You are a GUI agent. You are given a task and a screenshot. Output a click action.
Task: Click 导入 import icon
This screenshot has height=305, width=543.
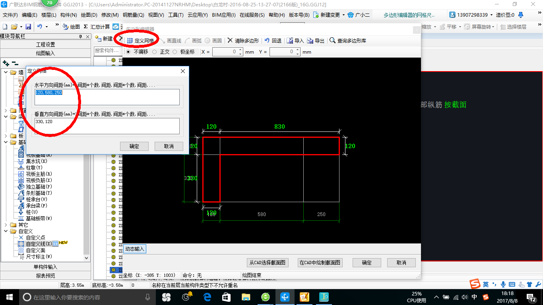[x=295, y=41]
